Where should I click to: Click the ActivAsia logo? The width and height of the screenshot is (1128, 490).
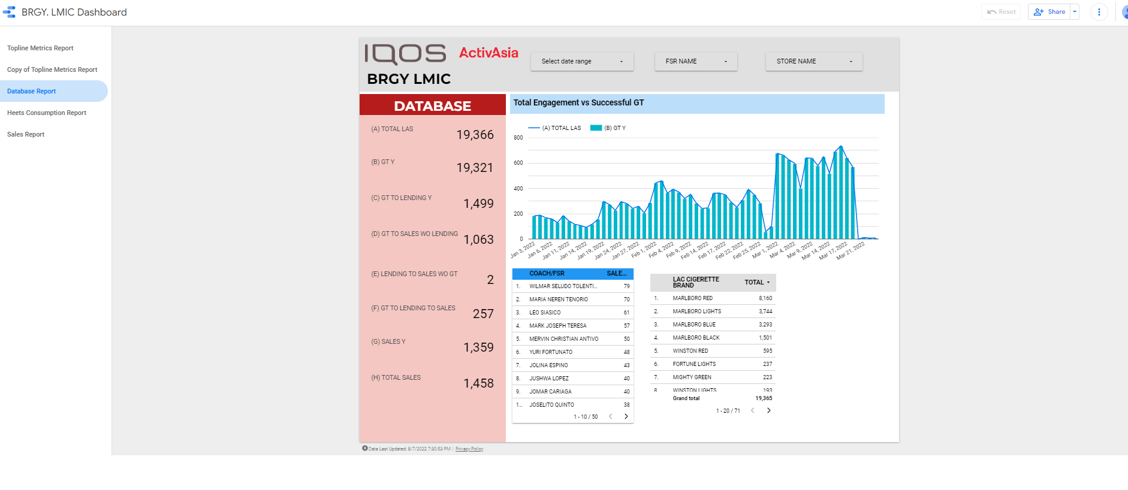click(488, 53)
